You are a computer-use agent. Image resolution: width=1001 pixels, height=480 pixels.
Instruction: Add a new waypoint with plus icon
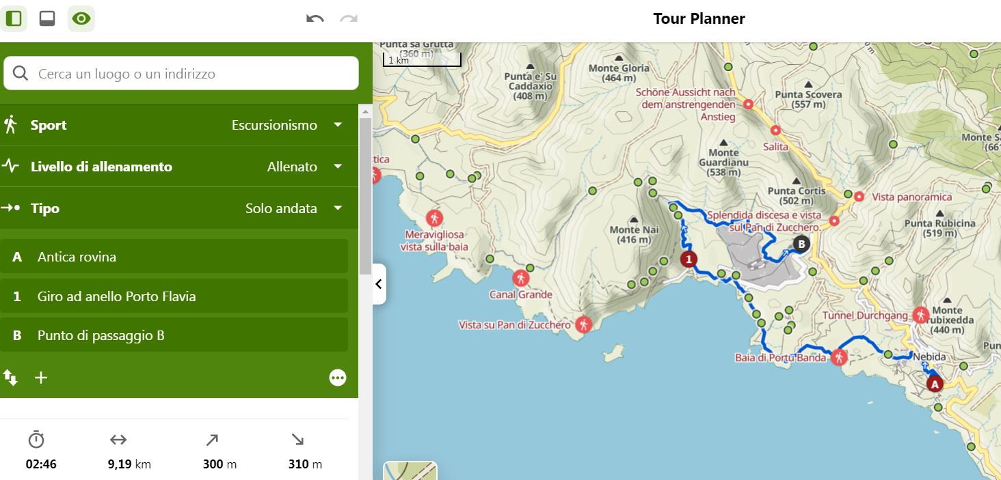[x=41, y=378]
